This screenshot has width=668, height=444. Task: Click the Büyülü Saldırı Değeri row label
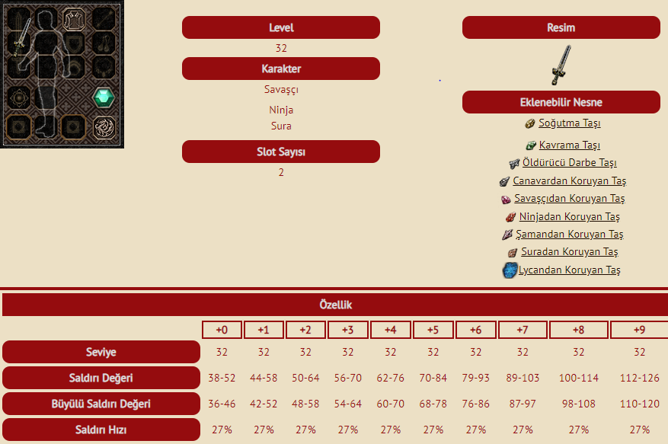pos(101,404)
